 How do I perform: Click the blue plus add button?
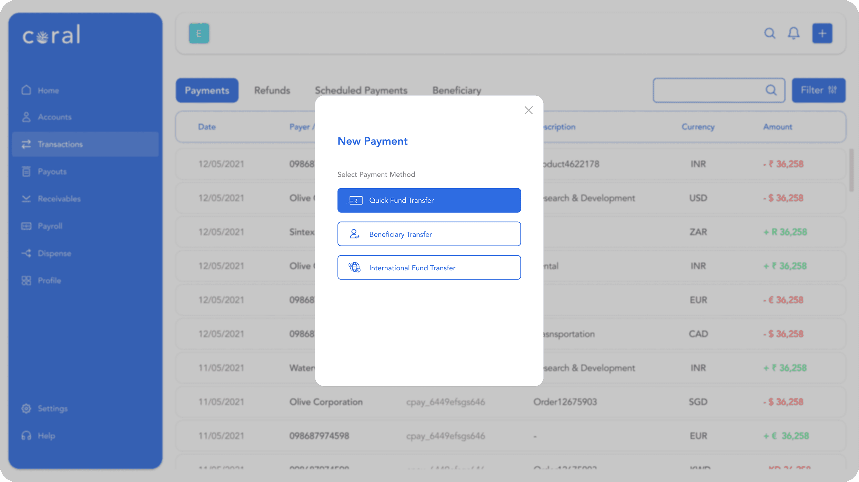822,33
